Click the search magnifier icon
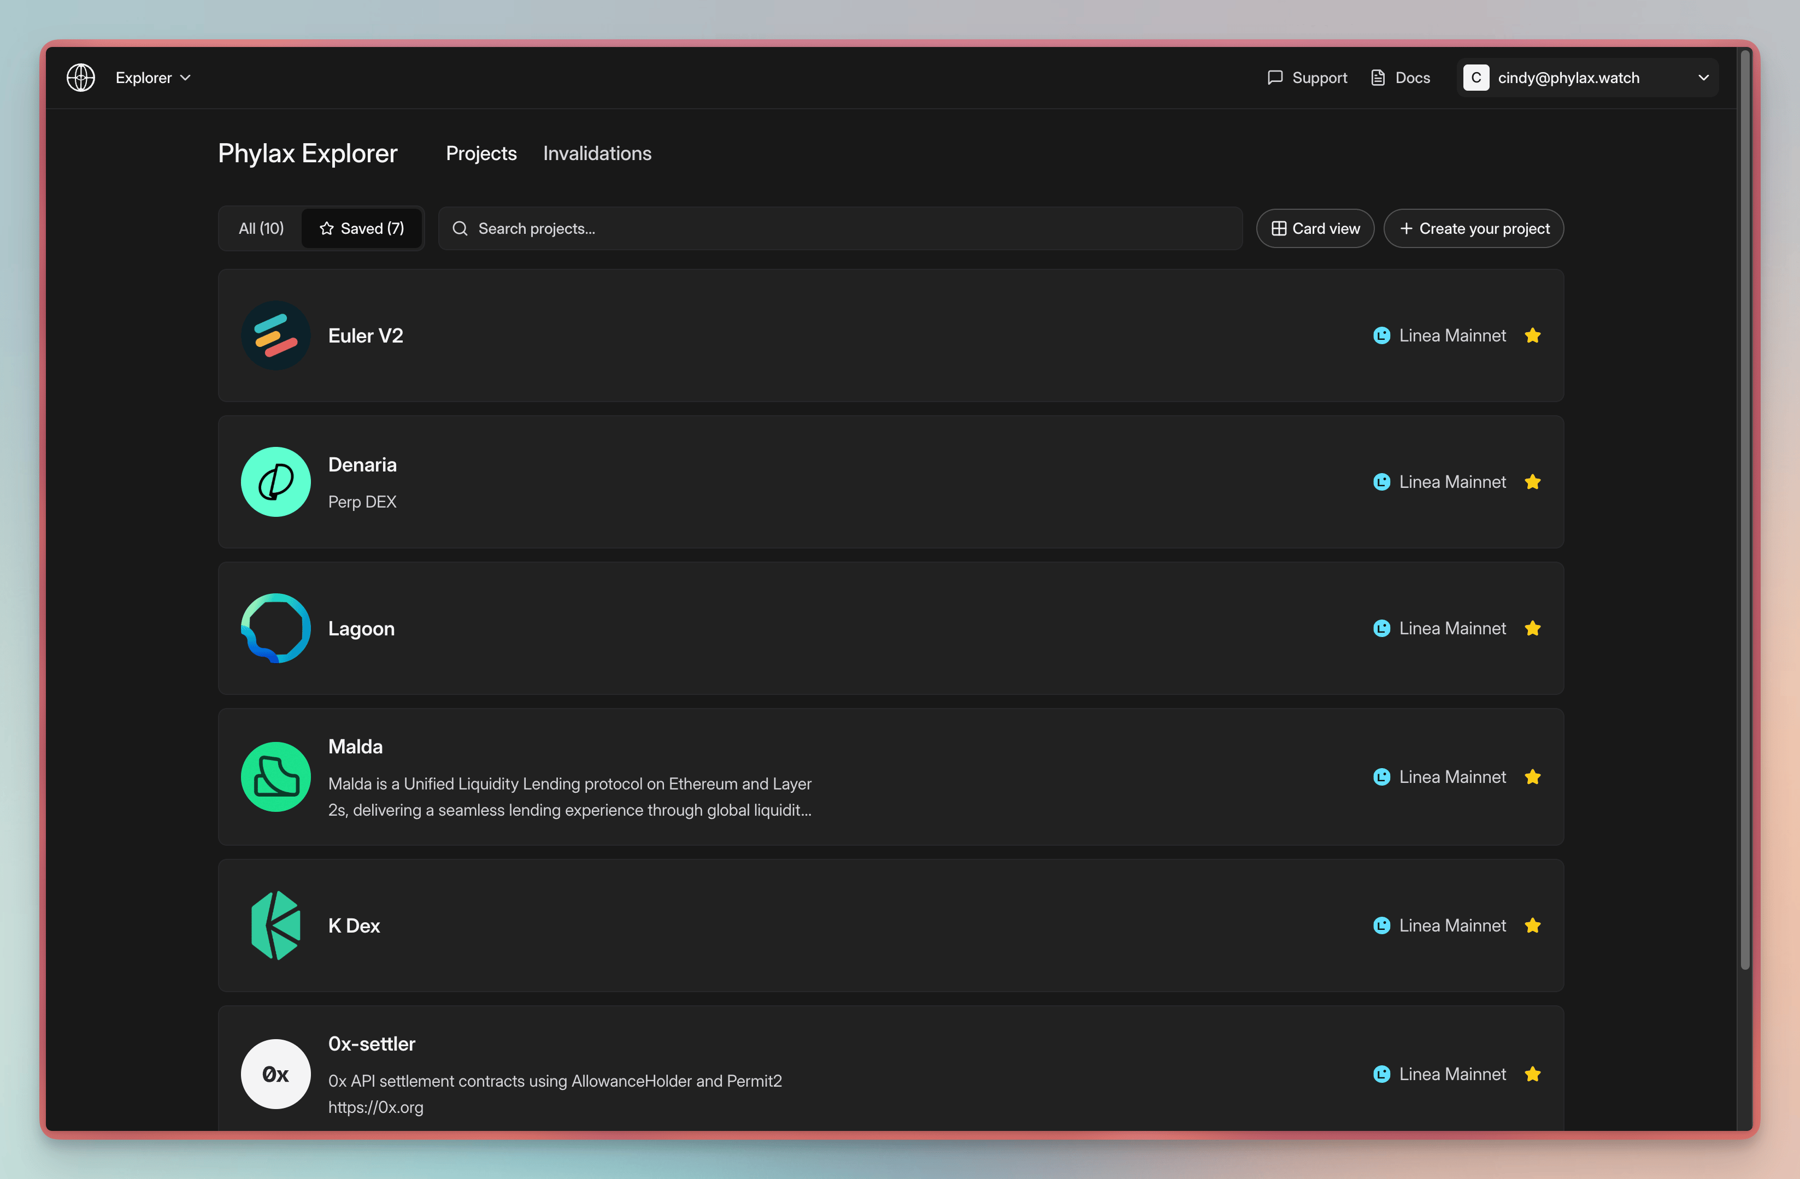The width and height of the screenshot is (1800, 1179). pyautogui.click(x=460, y=228)
